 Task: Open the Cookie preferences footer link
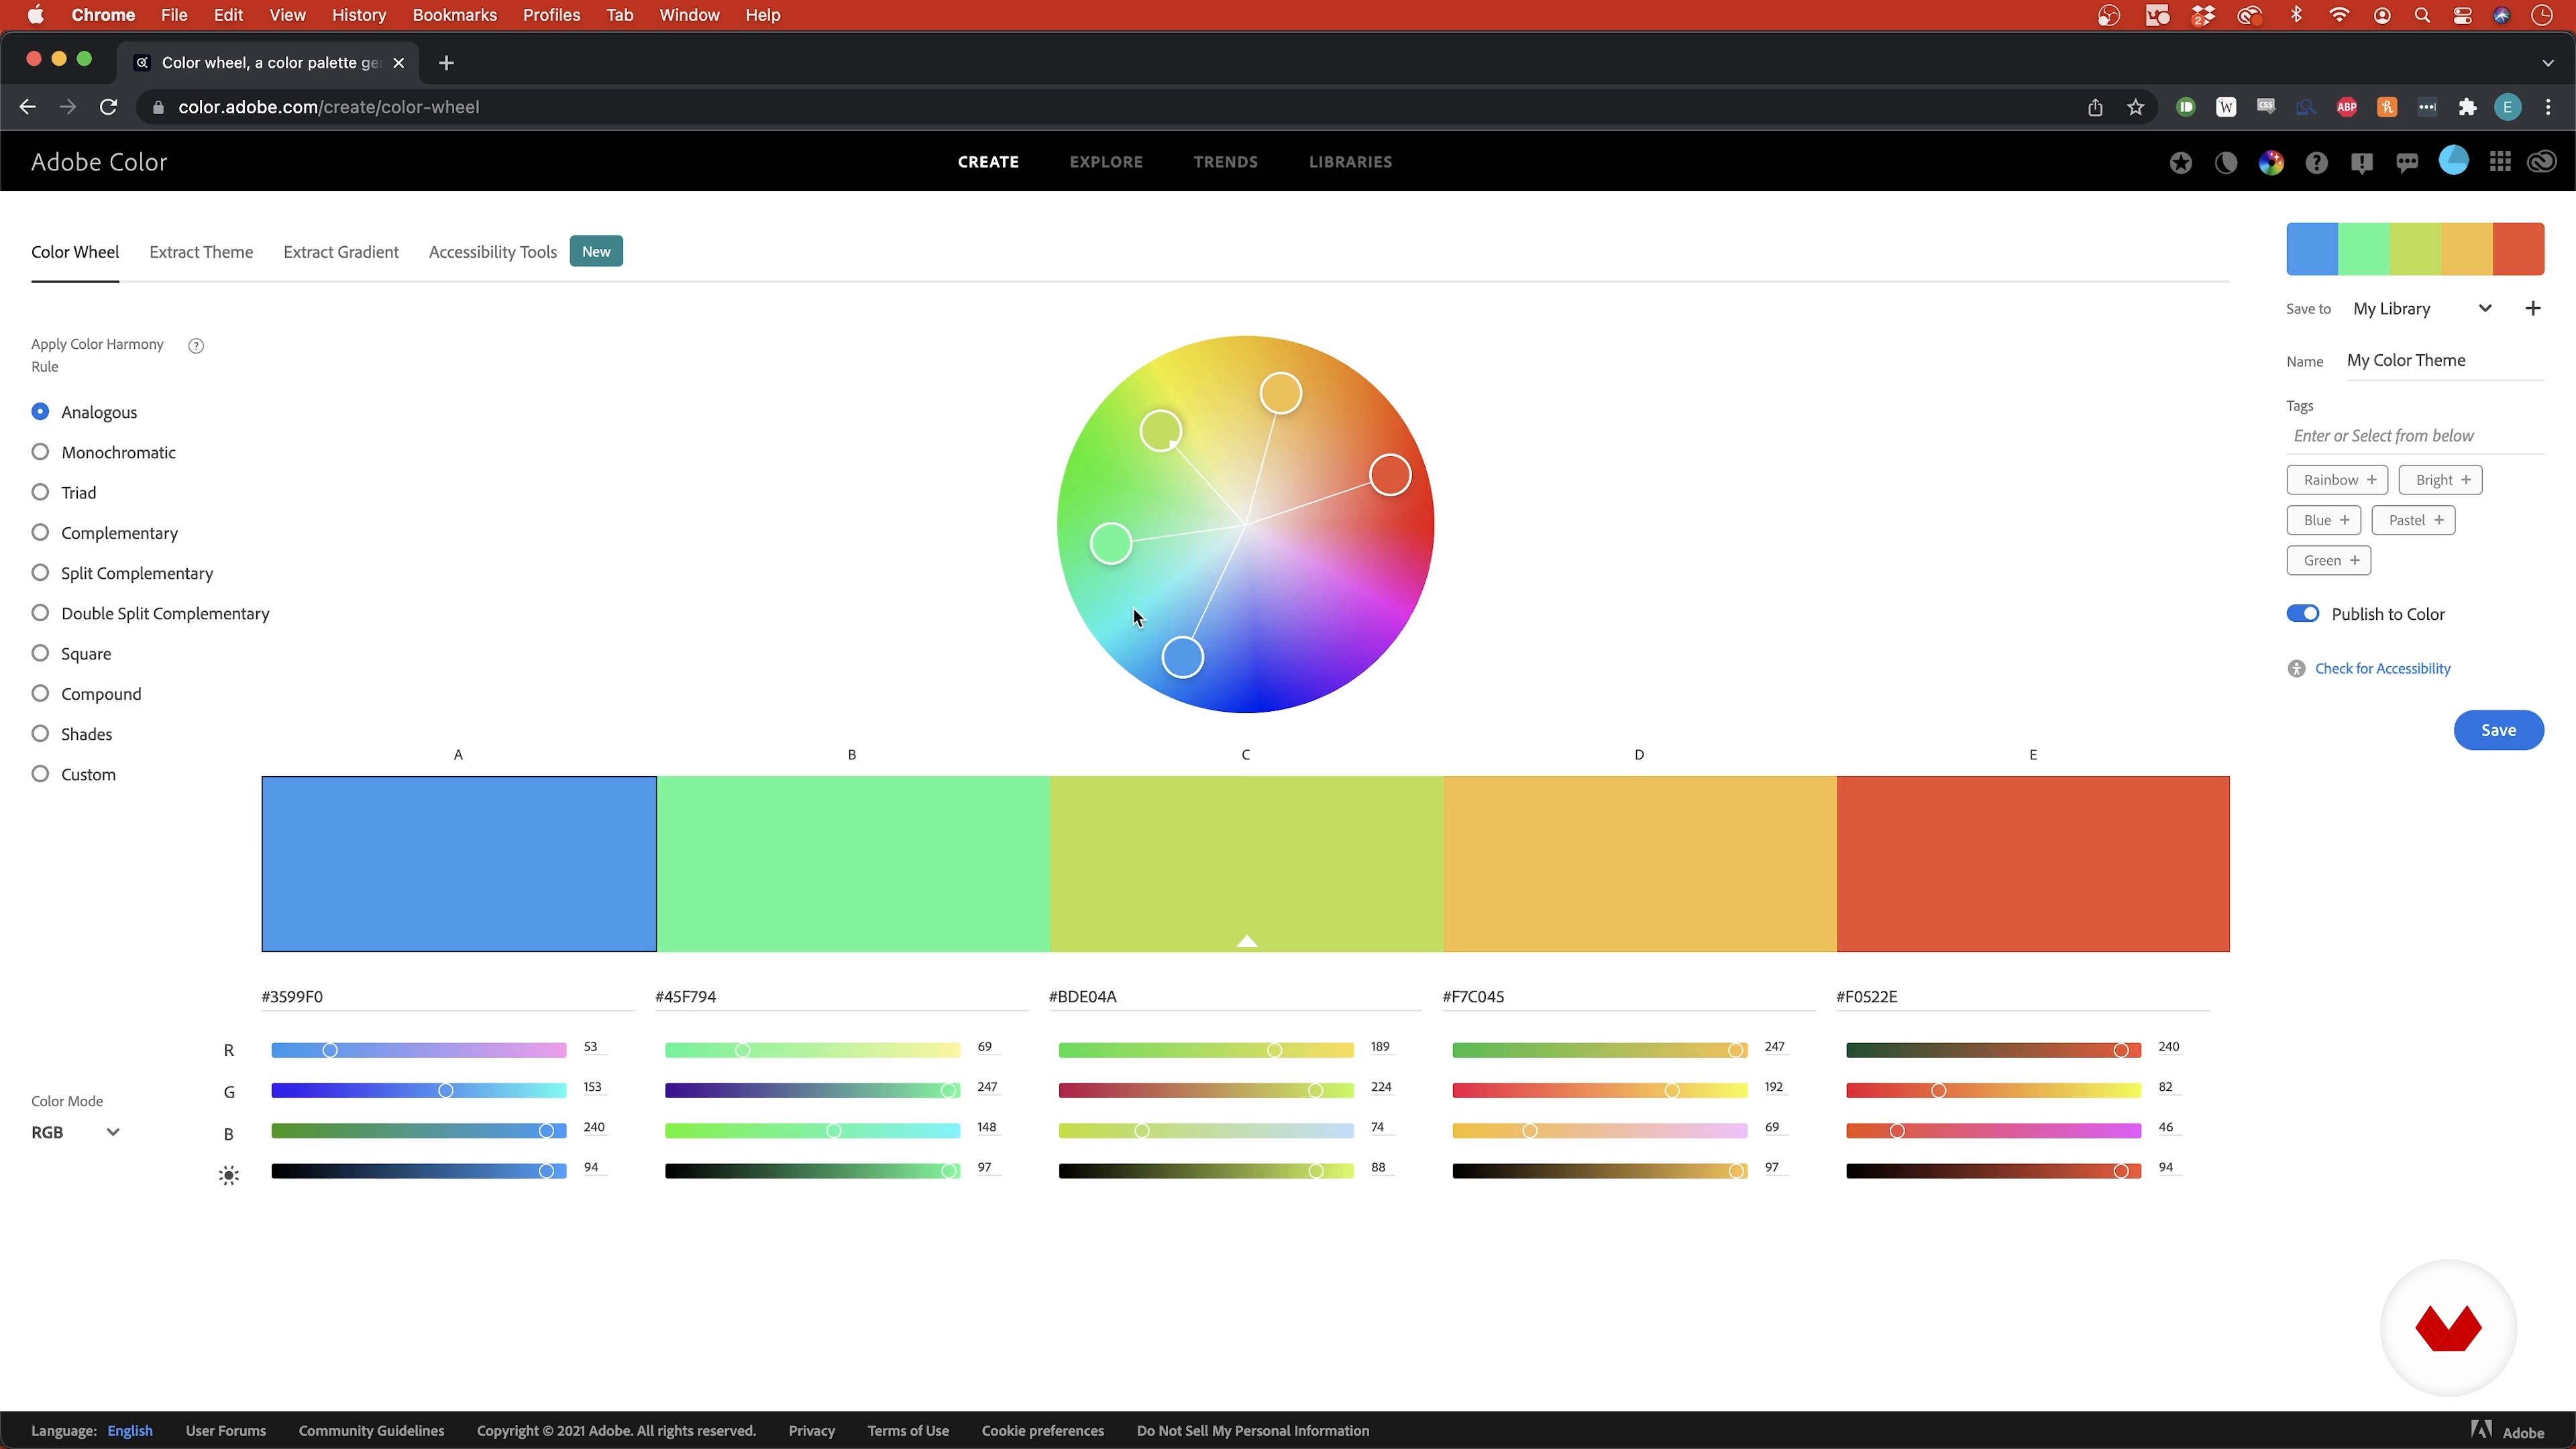pos(1042,1431)
